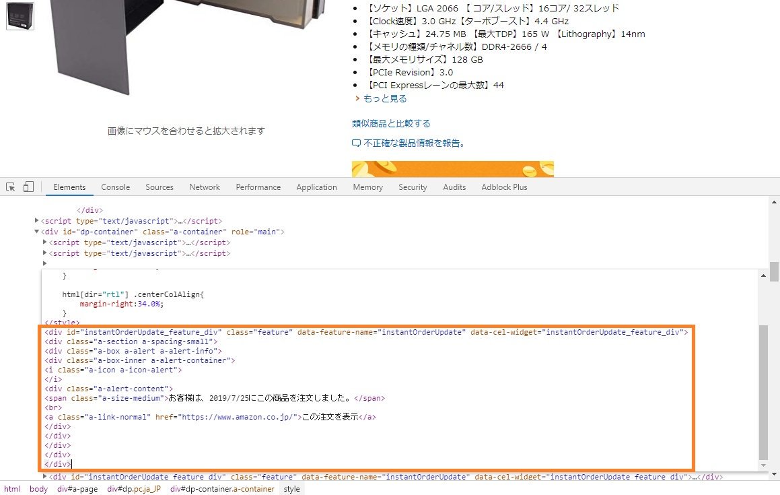Screen dimensions: 780x495
Task: Click 不正確な製品情報を報告 link
Action: pos(414,143)
